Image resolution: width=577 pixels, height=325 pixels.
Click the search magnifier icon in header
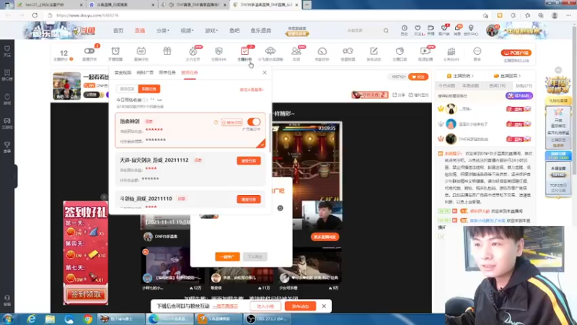pyautogui.click(x=386, y=30)
